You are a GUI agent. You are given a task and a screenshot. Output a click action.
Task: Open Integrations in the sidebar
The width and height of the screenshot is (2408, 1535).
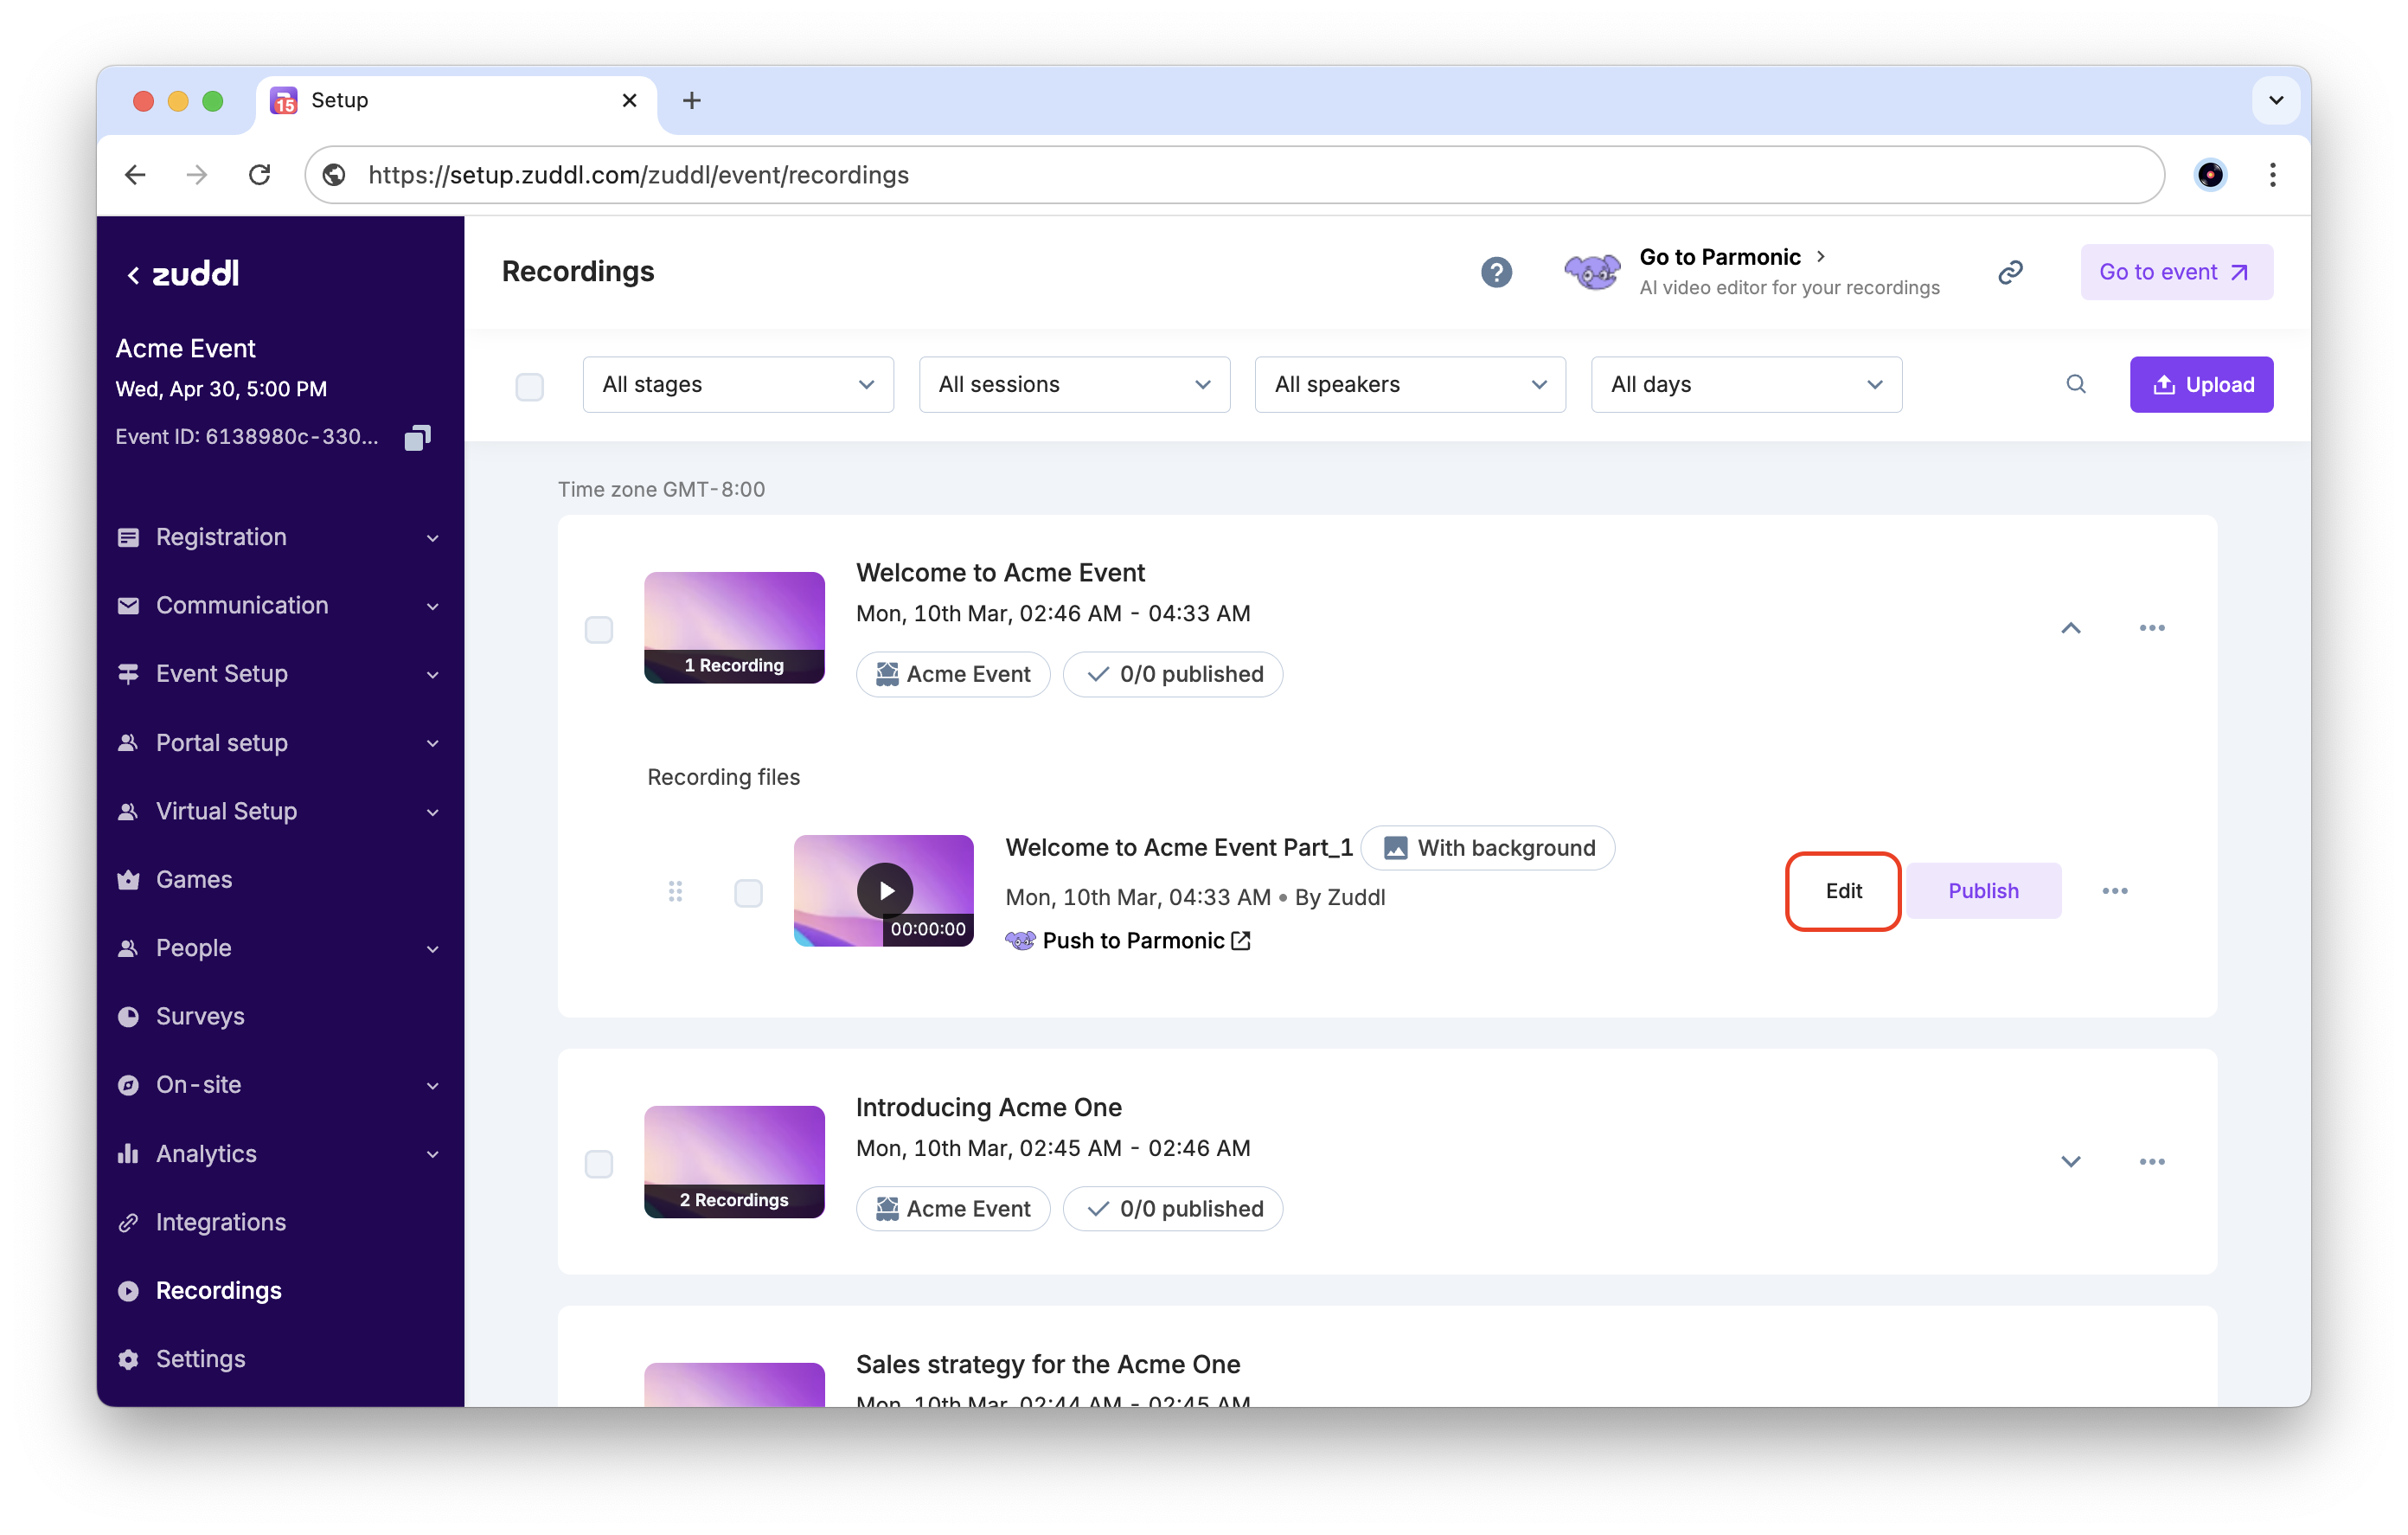[220, 1222]
